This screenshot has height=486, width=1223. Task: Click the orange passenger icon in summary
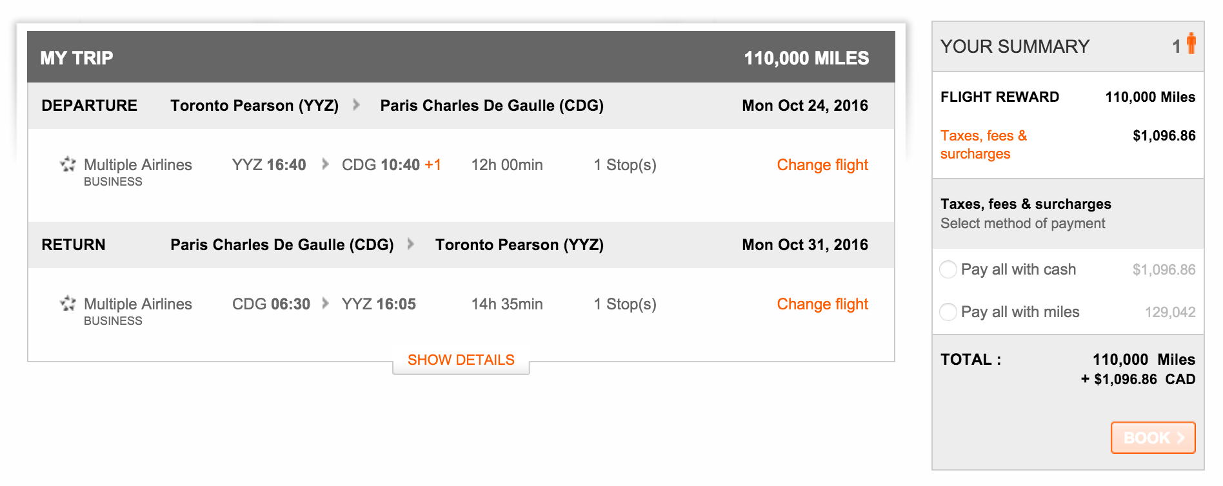pos(1191,43)
